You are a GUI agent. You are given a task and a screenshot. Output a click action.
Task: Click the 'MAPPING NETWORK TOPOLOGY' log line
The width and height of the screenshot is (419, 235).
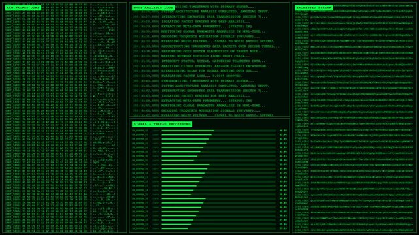tap(191, 56)
